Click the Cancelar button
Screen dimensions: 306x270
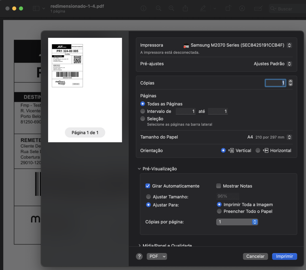[255, 256]
